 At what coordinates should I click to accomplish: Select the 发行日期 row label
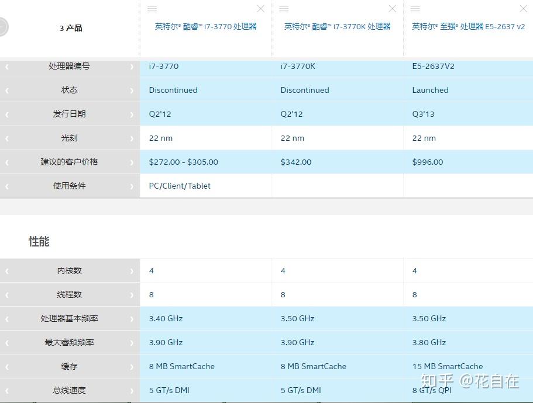click(x=70, y=114)
